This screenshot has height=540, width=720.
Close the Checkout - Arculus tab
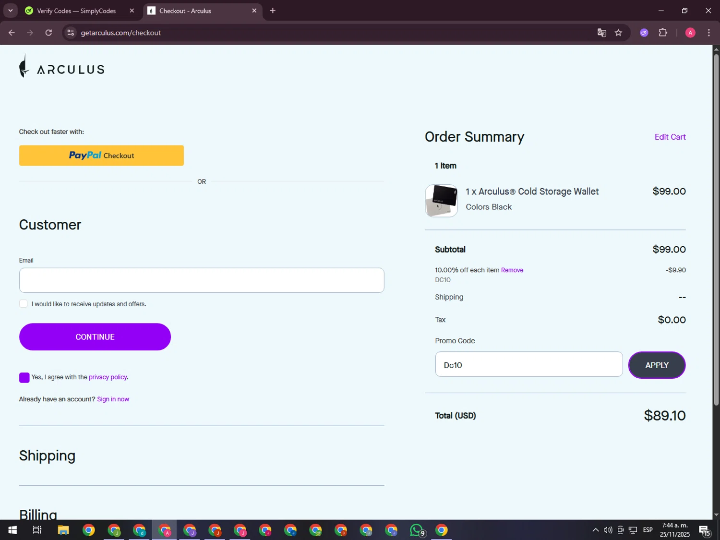pyautogui.click(x=254, y=11)
